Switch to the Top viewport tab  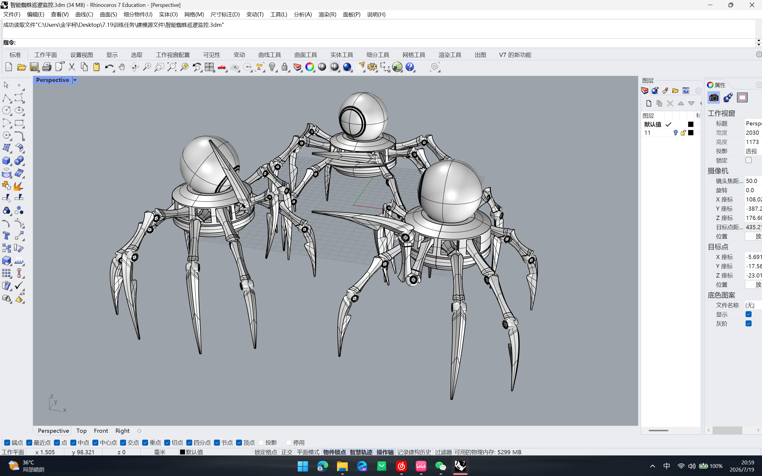coord(82,431)
